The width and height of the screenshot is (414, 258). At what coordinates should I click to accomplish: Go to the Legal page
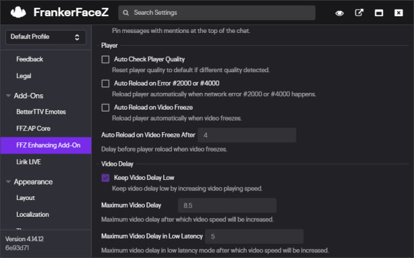pos(24,75)
